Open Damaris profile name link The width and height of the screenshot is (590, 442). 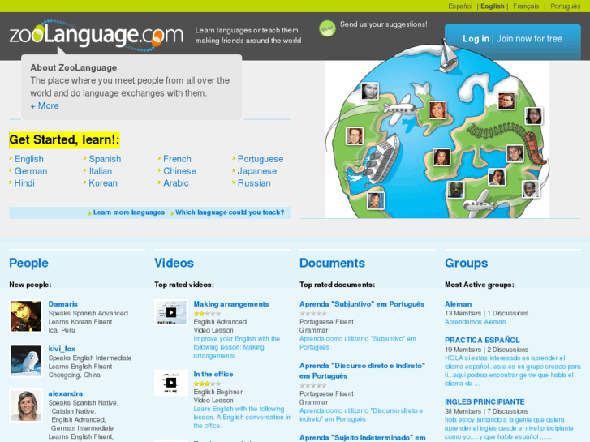tap(62, 304)
